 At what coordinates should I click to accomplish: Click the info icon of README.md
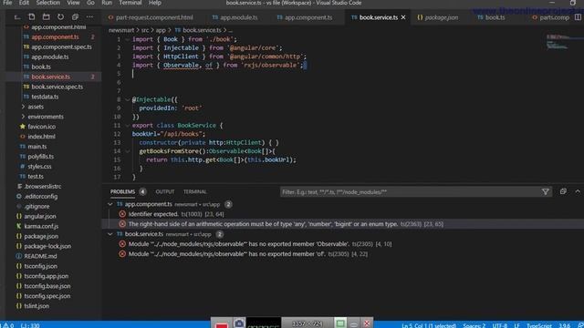coord(18,256)
